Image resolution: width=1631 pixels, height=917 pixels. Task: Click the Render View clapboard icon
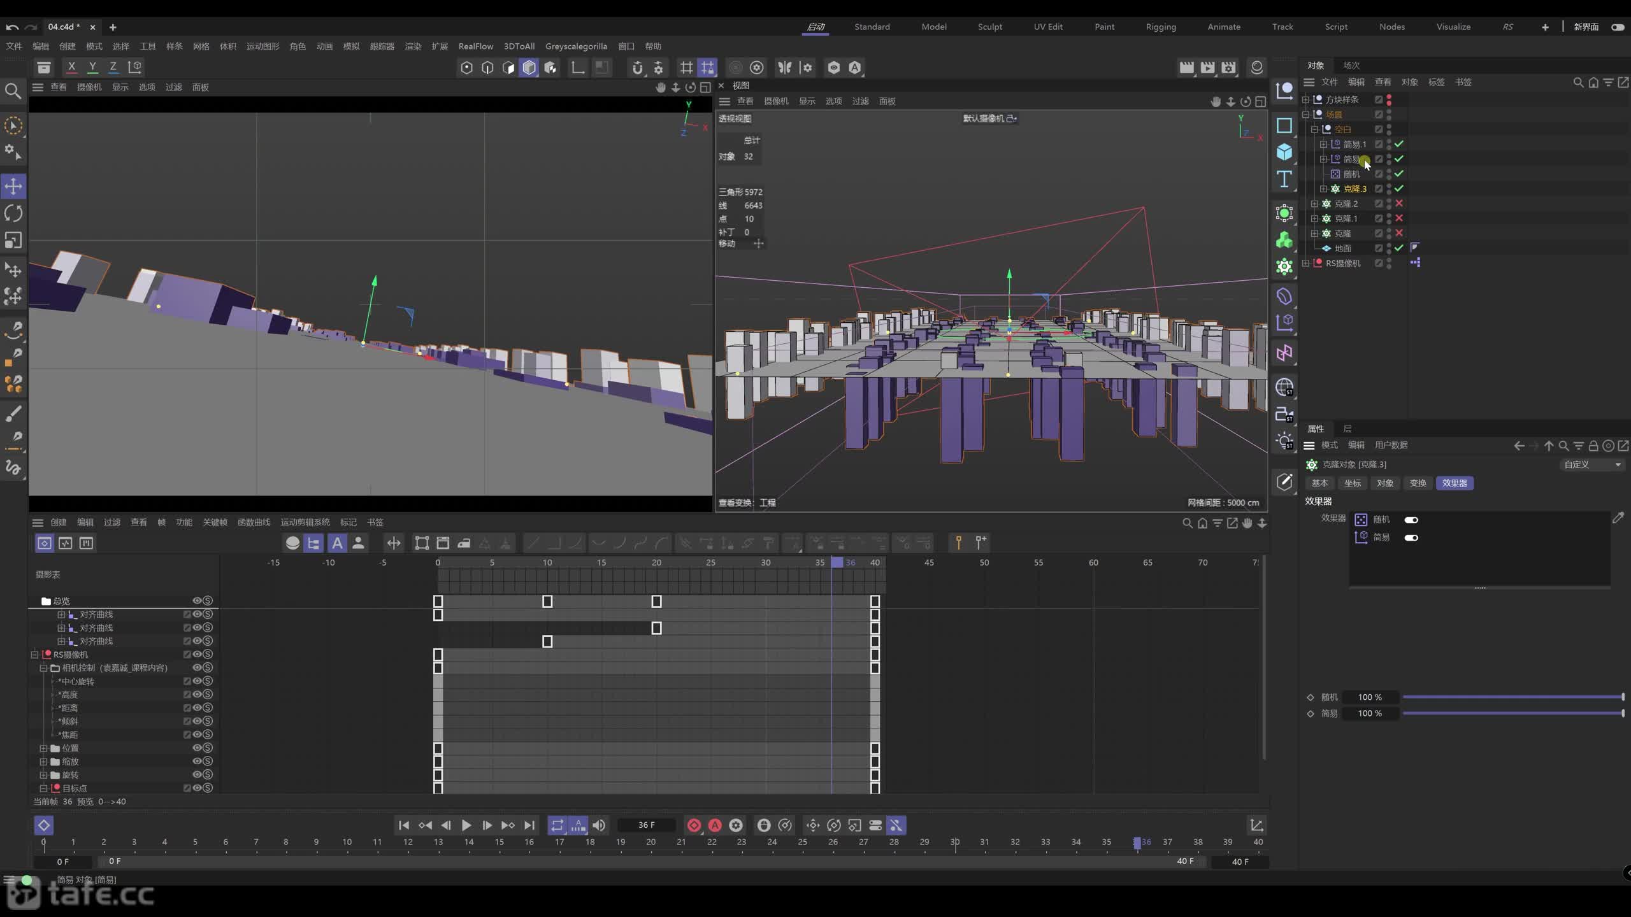click(1186, 68)
